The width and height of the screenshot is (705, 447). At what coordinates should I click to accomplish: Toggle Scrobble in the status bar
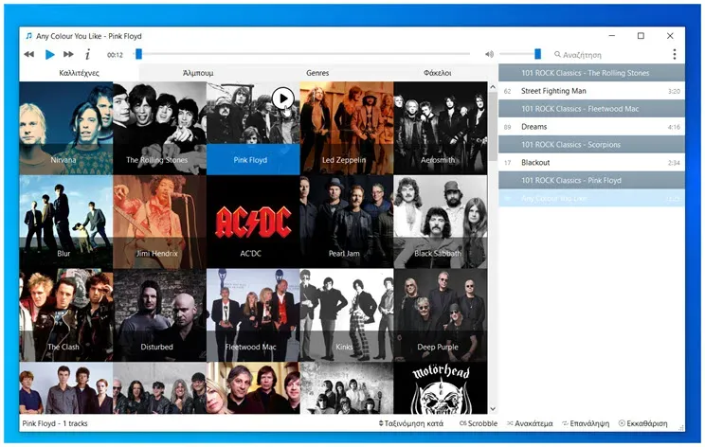pos(479,423)
